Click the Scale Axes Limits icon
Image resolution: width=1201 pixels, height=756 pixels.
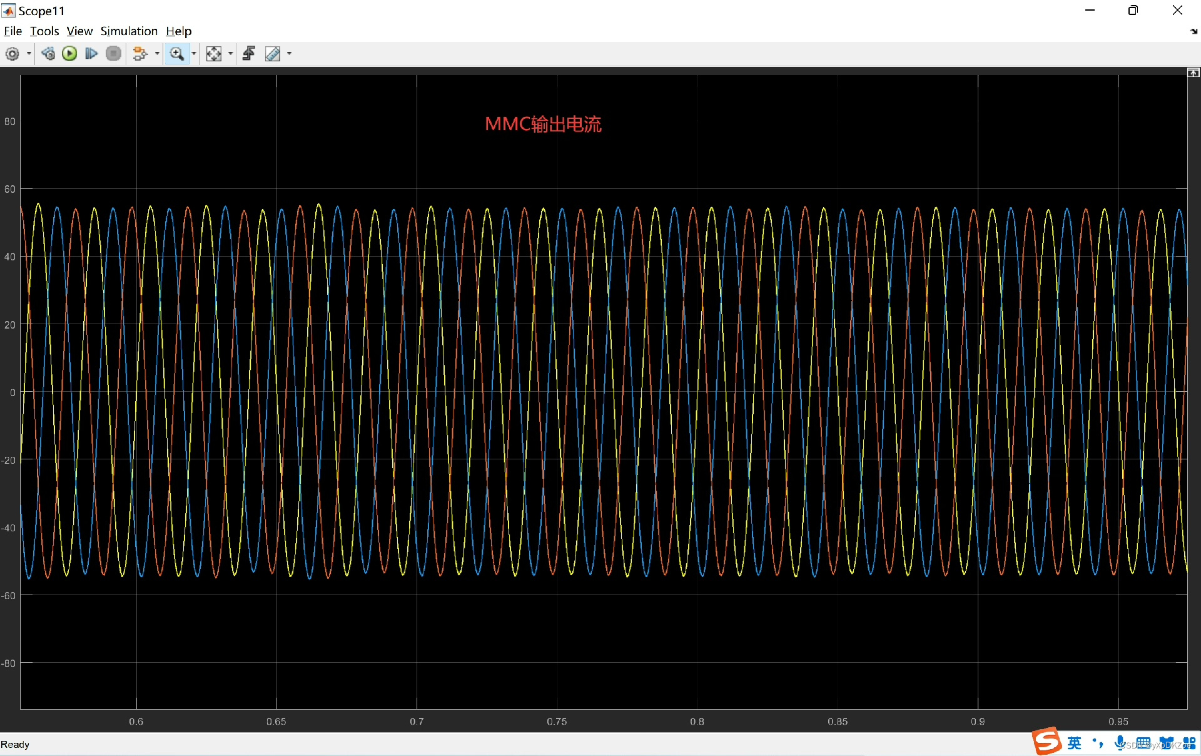214,54
